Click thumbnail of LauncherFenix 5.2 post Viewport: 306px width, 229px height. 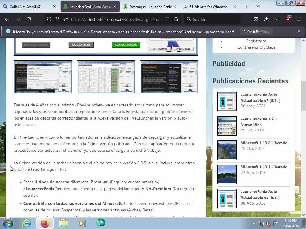click(227, 126)
